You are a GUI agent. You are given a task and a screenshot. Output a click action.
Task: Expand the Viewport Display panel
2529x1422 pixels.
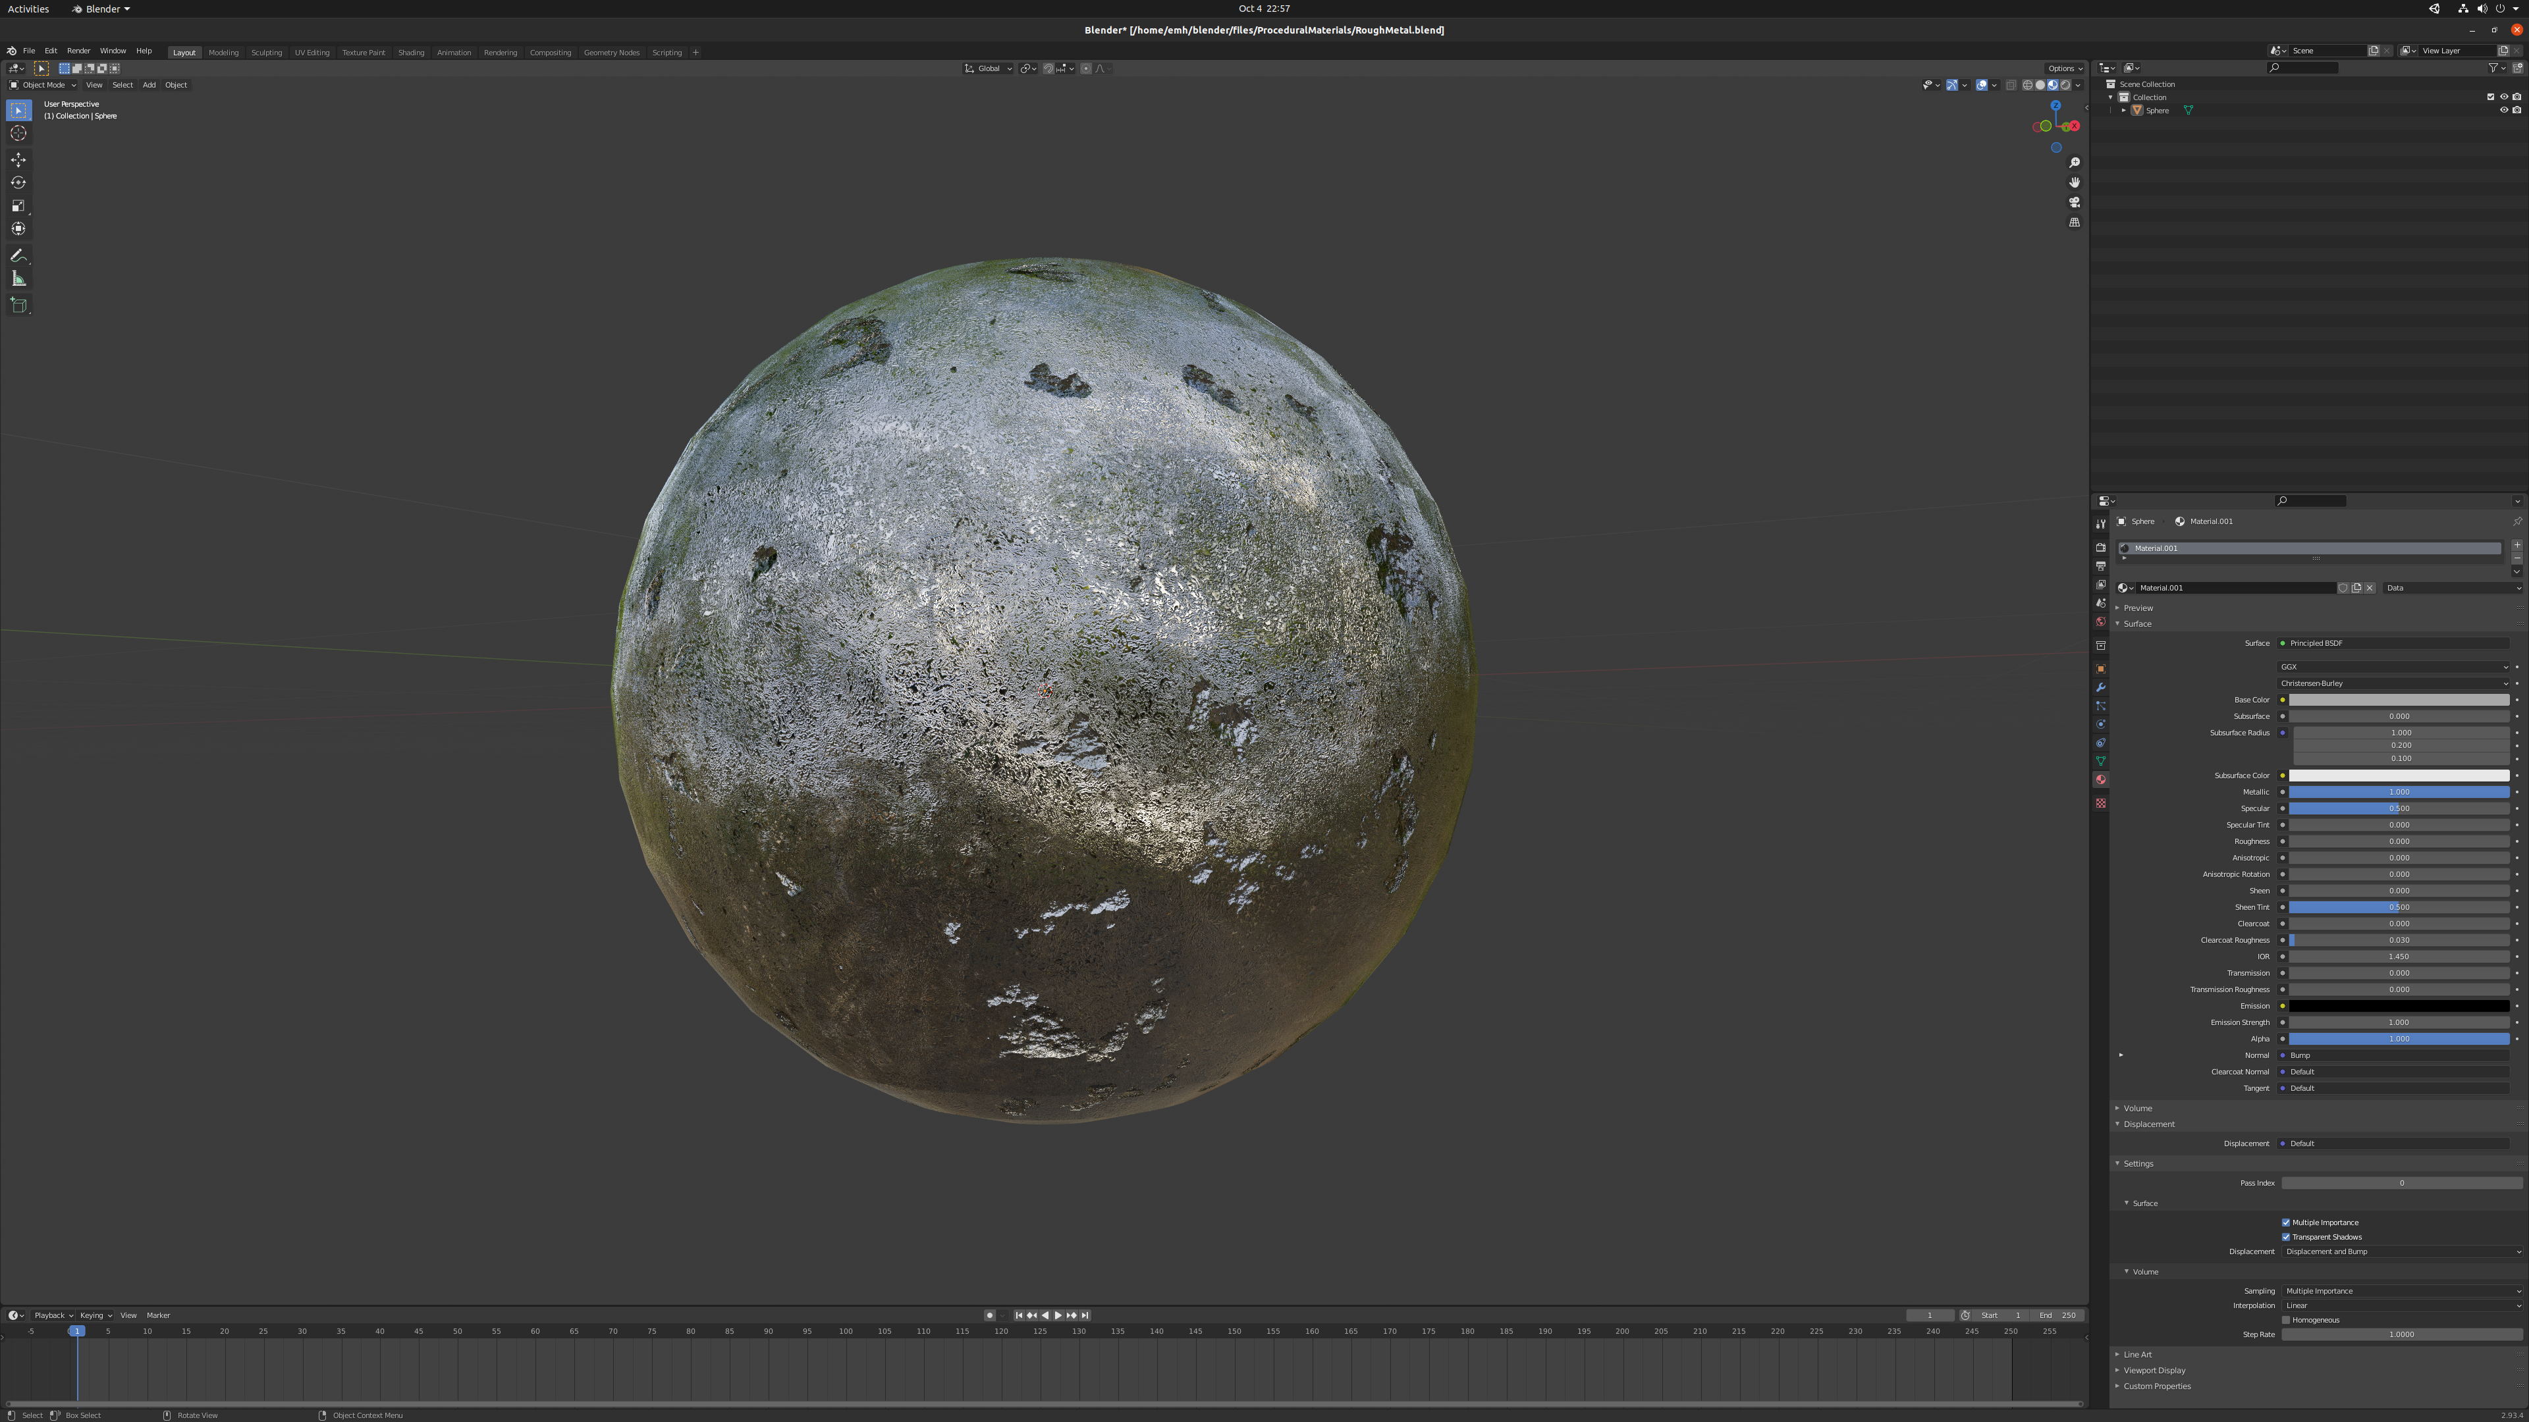coord(2154,1371)
